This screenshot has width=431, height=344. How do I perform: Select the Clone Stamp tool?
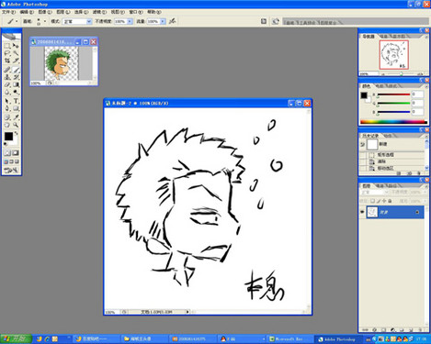pyautogui.click(x=7, y=77)
